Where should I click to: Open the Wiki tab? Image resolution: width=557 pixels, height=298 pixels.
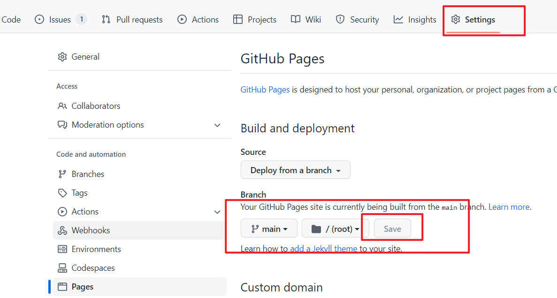pos(305,20)
